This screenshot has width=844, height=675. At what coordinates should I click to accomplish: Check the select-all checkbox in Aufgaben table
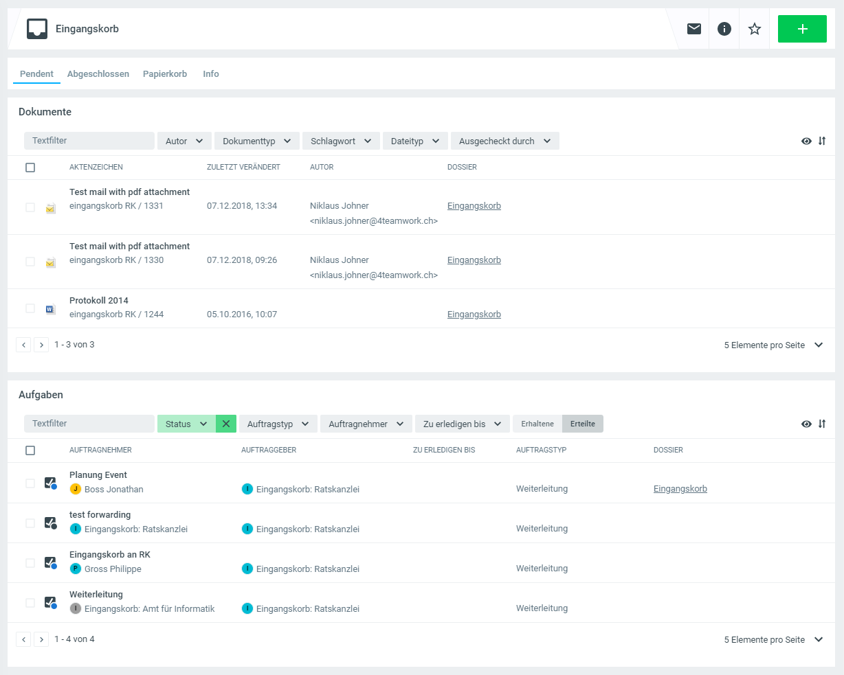[x=30, y=450]
